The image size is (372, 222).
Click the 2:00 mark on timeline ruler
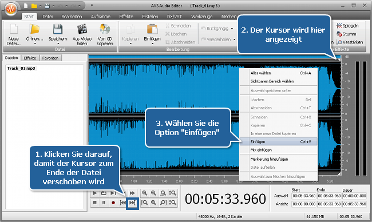[x=179, y=181]
